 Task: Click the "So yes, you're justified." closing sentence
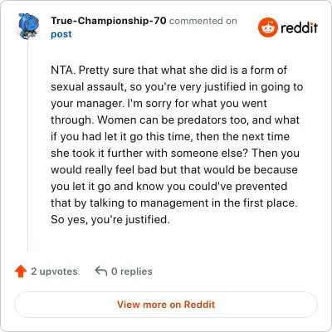pos(110,220)
